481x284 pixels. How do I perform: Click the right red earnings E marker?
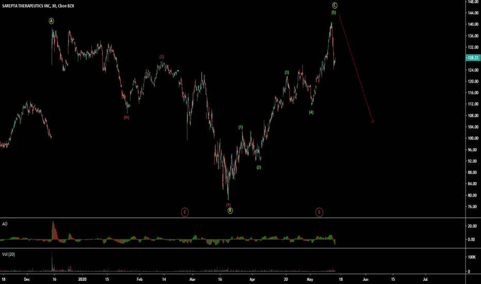click(x=319, y=212)
